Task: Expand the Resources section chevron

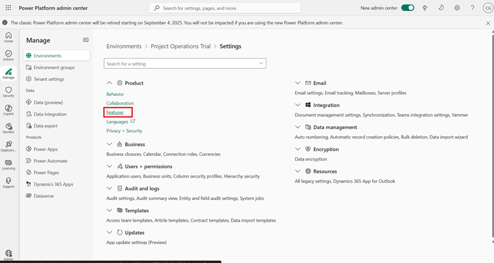Action: click(x=298, y=171)
